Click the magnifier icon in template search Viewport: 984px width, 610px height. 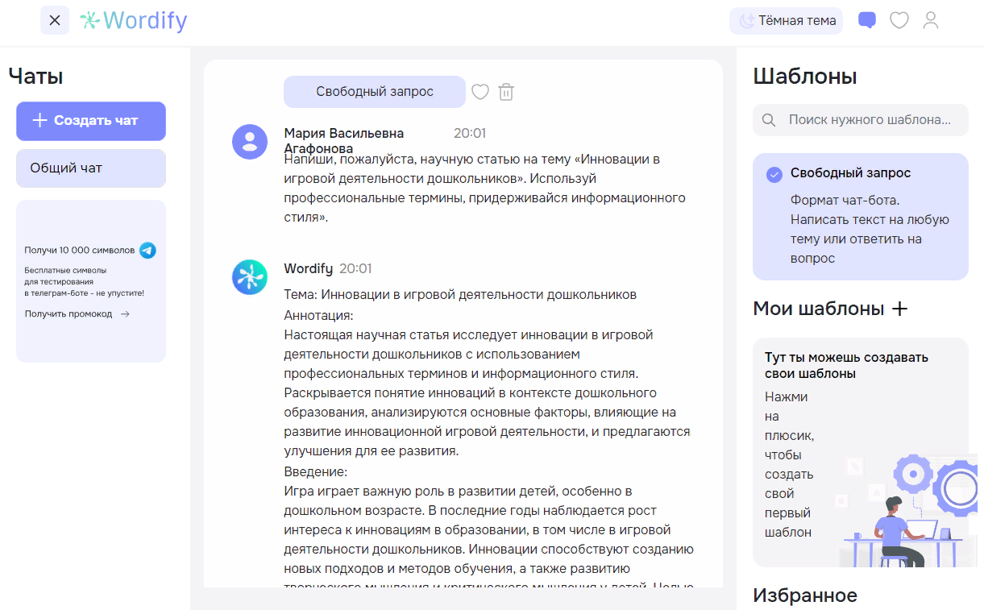click(769, 120)
